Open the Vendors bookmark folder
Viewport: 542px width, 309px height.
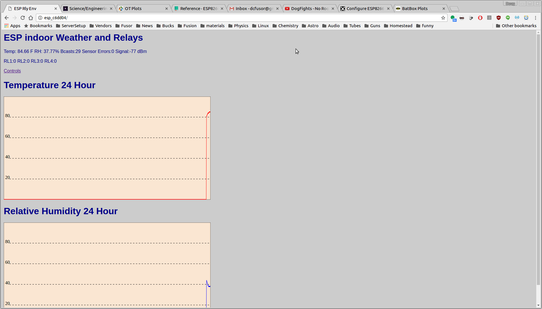(x=101, y=26)
